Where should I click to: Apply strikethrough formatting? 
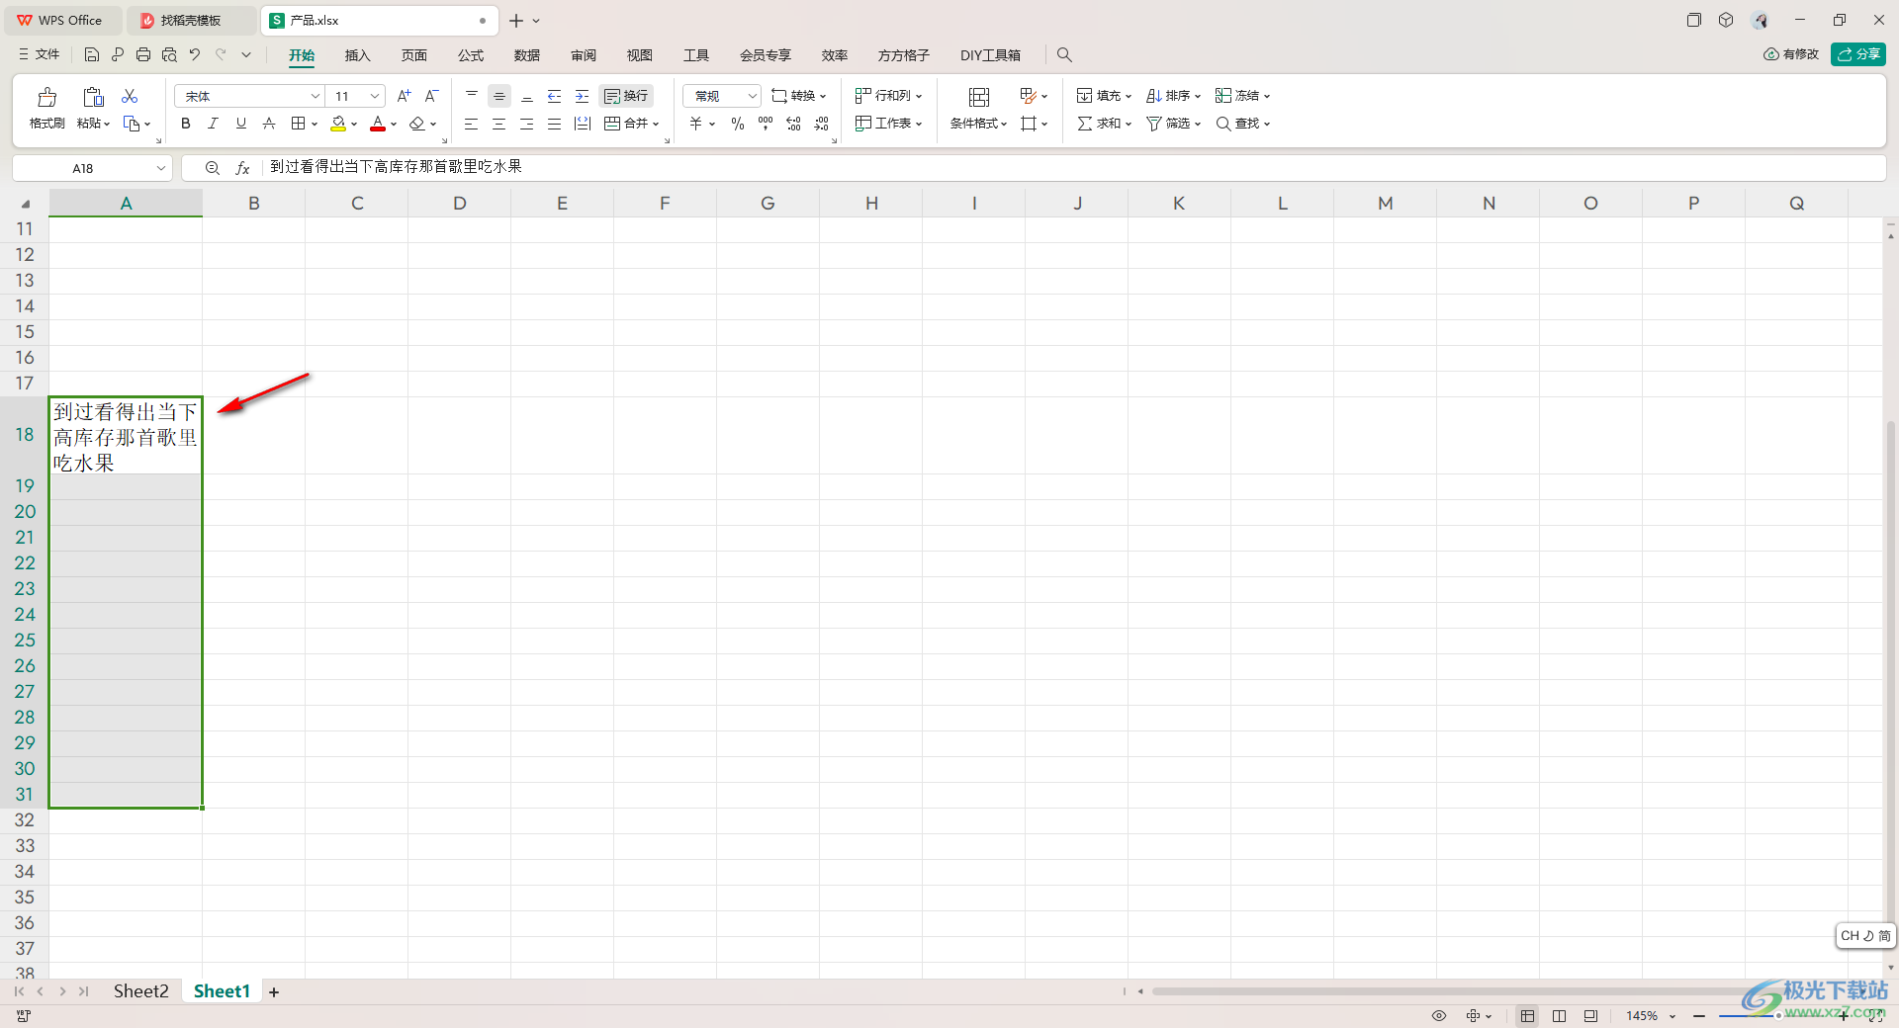click(269, 124)
